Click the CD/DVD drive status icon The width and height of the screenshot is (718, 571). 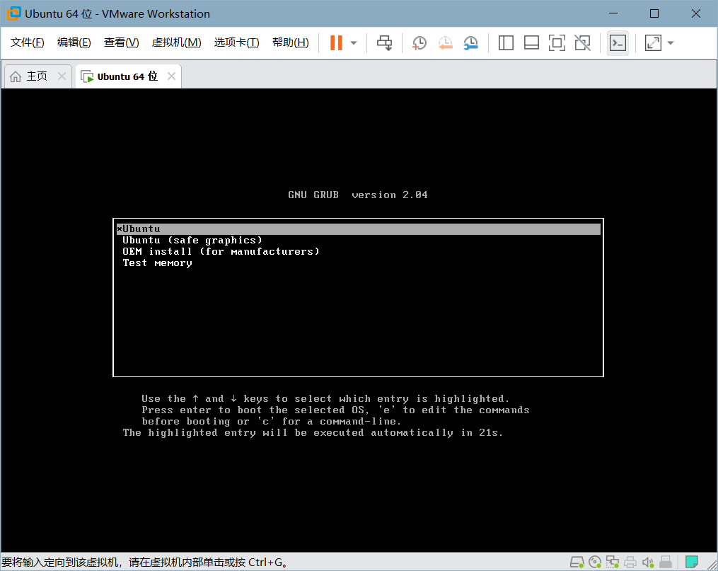pyautogui.click(x=595, y=562)
